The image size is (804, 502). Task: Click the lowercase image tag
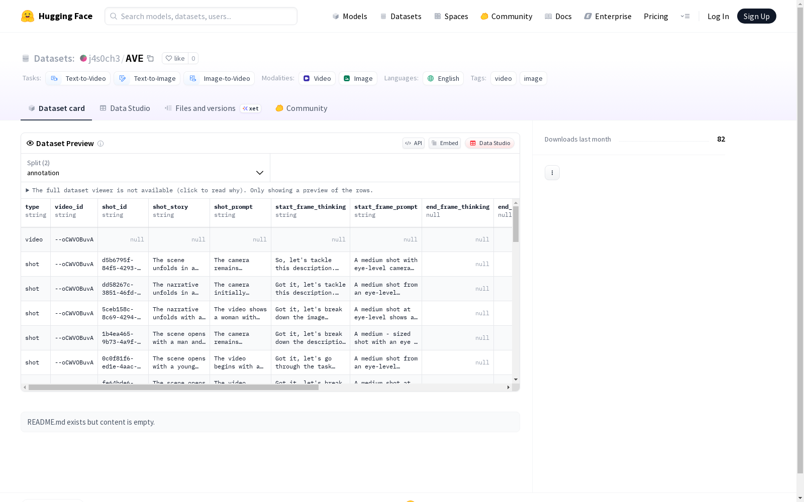(533, 78)
